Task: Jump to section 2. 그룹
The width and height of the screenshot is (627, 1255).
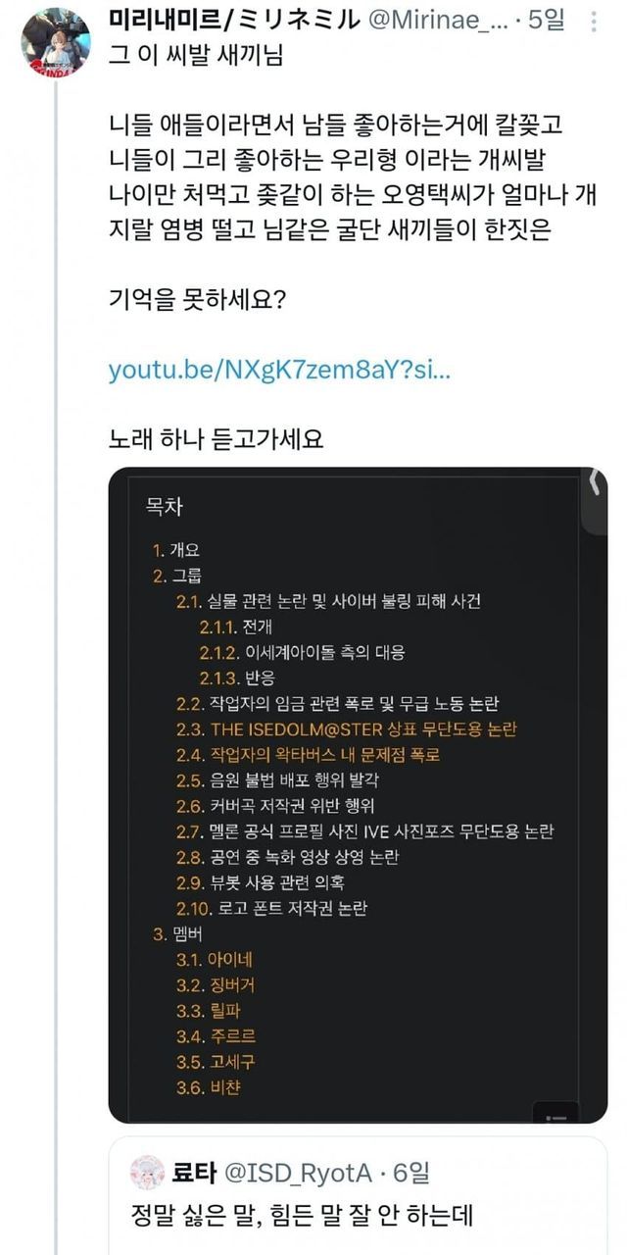Action: click(177, 576)
